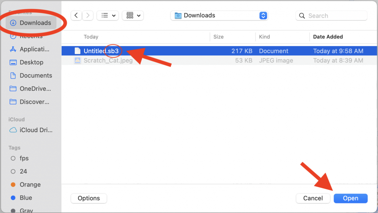Image resolution: width=378 pixels, height=213 pixels.
Task: Select the Orange tag color dot
Action: [13, 185]
